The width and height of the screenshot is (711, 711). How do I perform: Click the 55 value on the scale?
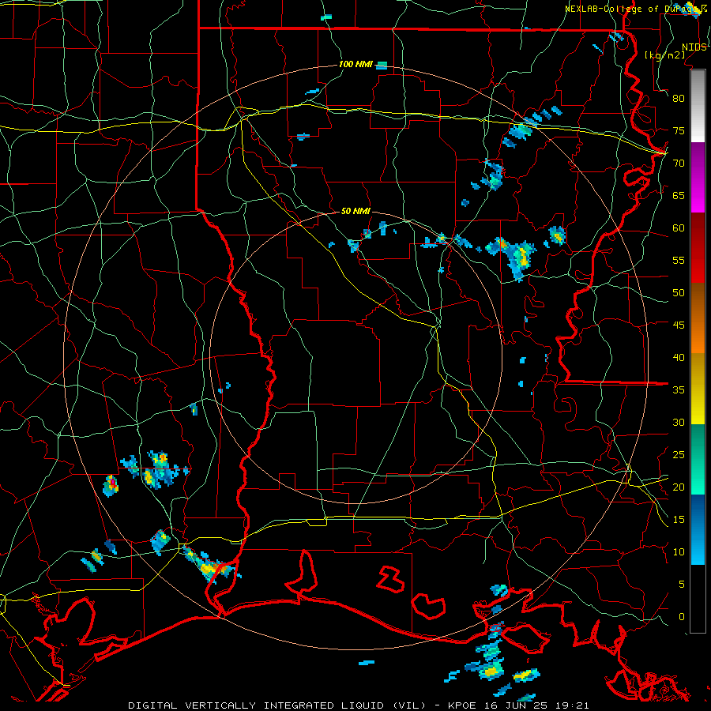click(x=679, y=260)
